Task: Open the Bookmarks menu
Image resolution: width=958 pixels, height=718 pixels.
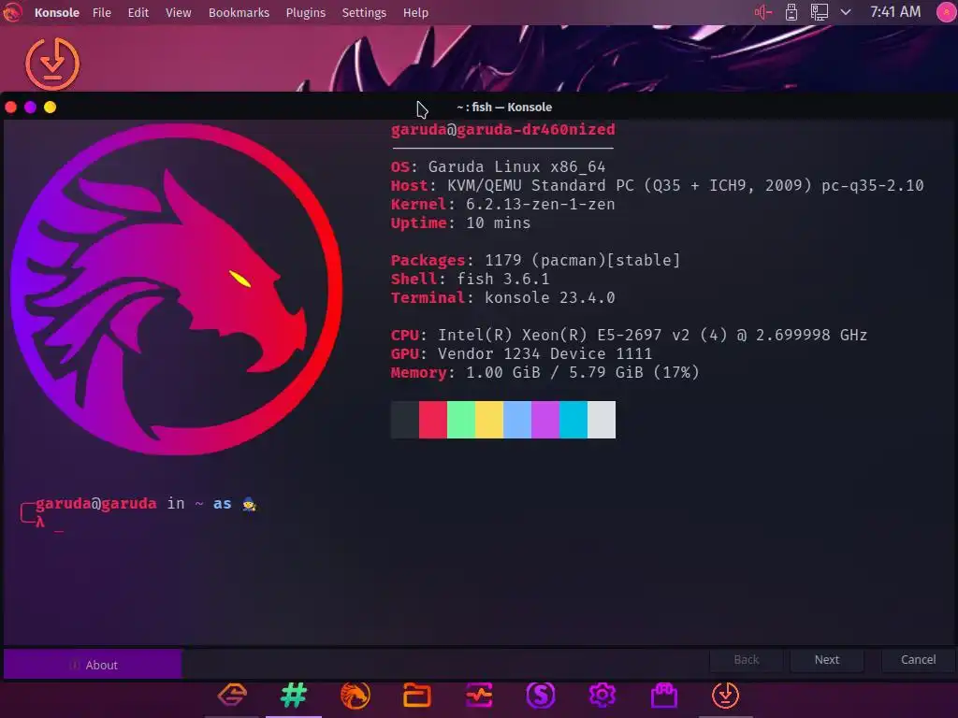Action: coord(239,13)
